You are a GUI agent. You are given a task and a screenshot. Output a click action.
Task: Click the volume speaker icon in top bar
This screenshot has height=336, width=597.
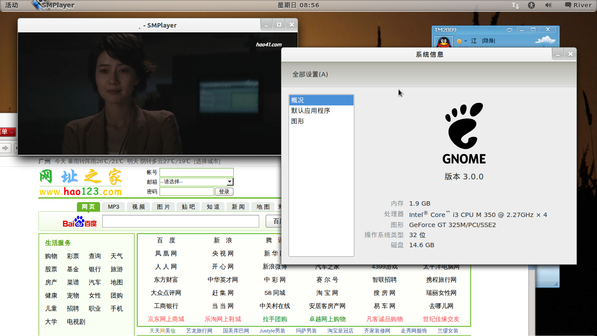click(x=548, y=5)
